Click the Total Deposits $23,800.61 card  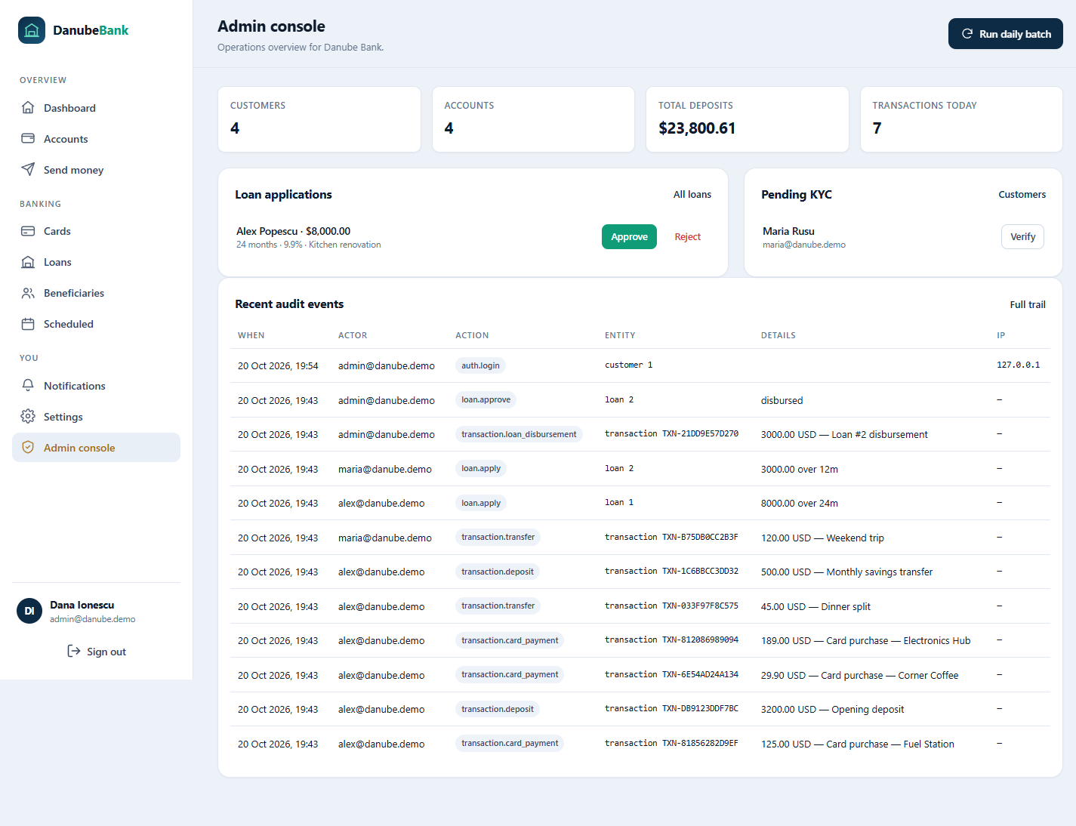(x=748, y=119)
